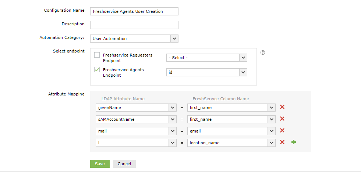Click into the Description input field
361x174 pixels.
pos(134,25)
